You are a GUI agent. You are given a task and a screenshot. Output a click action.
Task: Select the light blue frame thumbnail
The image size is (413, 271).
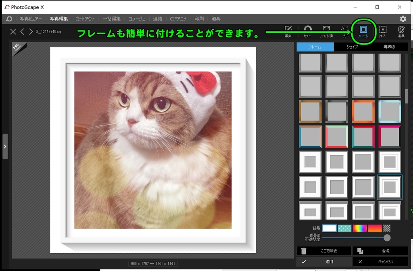click(x=390, y=111)
